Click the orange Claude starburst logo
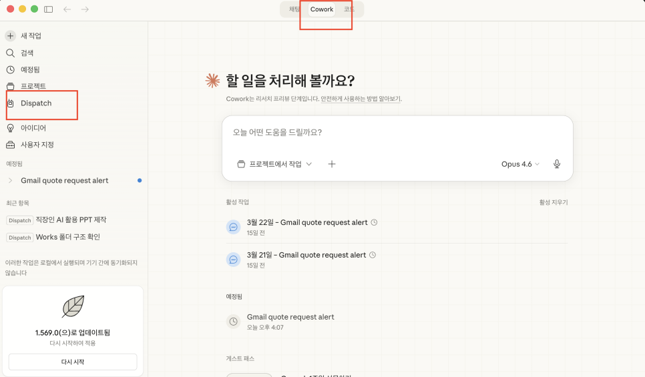645x377 pixels. [213, 81]
